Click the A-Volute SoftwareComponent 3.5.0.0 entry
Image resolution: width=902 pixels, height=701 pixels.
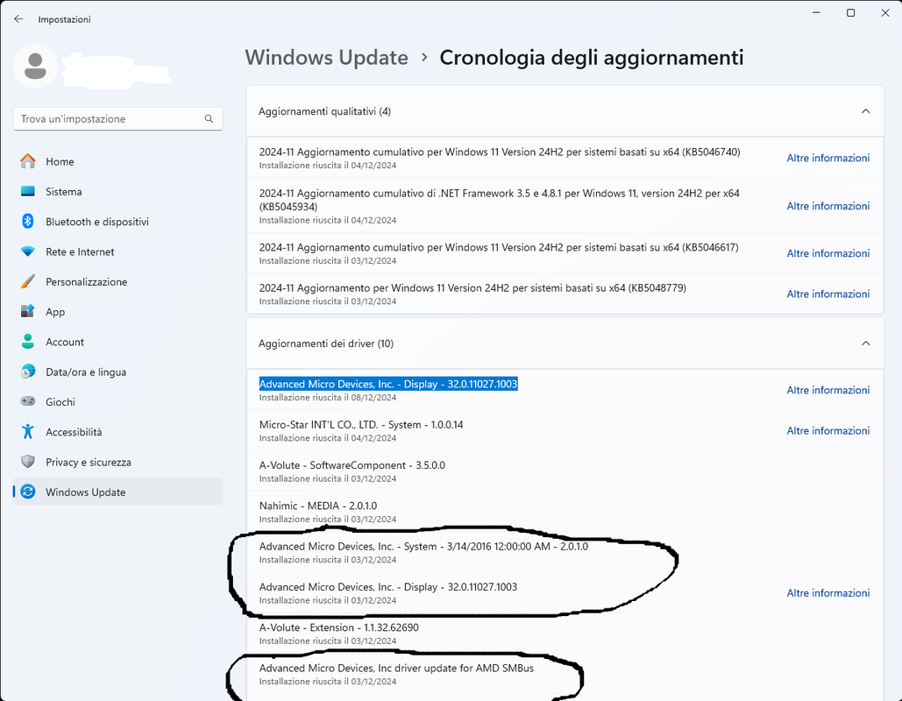565,471
